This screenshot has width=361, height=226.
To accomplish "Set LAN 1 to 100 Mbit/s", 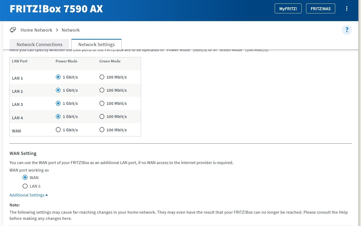I will [102, 77].
